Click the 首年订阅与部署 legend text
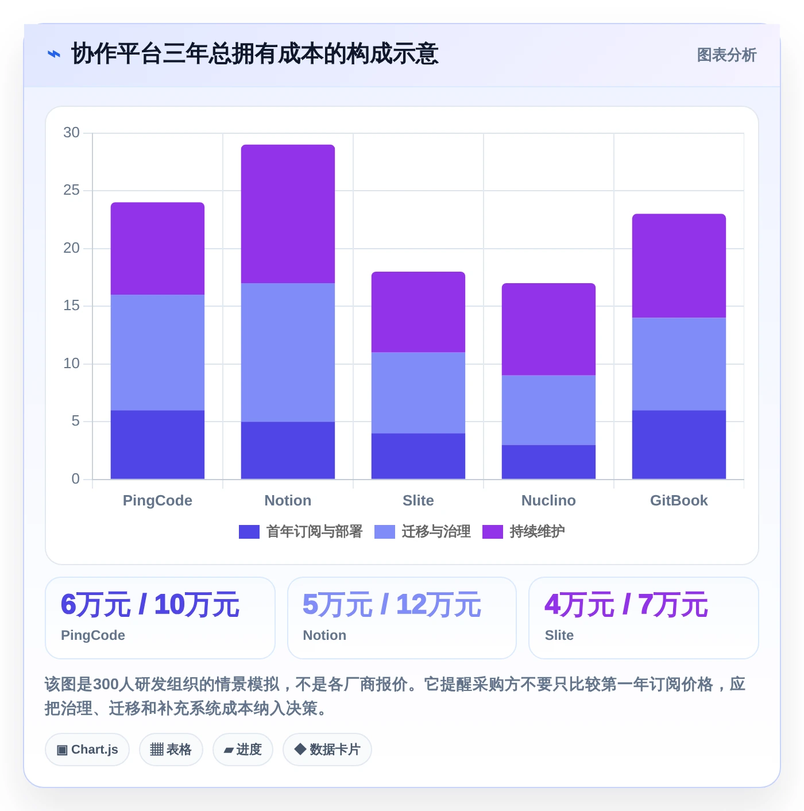Screen dimensions: 804x811 (x=315, y=532)
